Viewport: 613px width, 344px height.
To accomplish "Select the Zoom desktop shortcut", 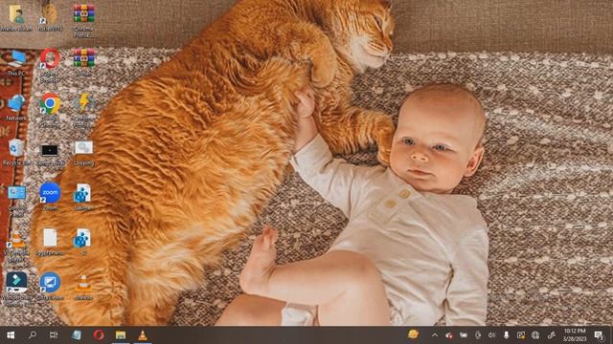I will (50, 193).
